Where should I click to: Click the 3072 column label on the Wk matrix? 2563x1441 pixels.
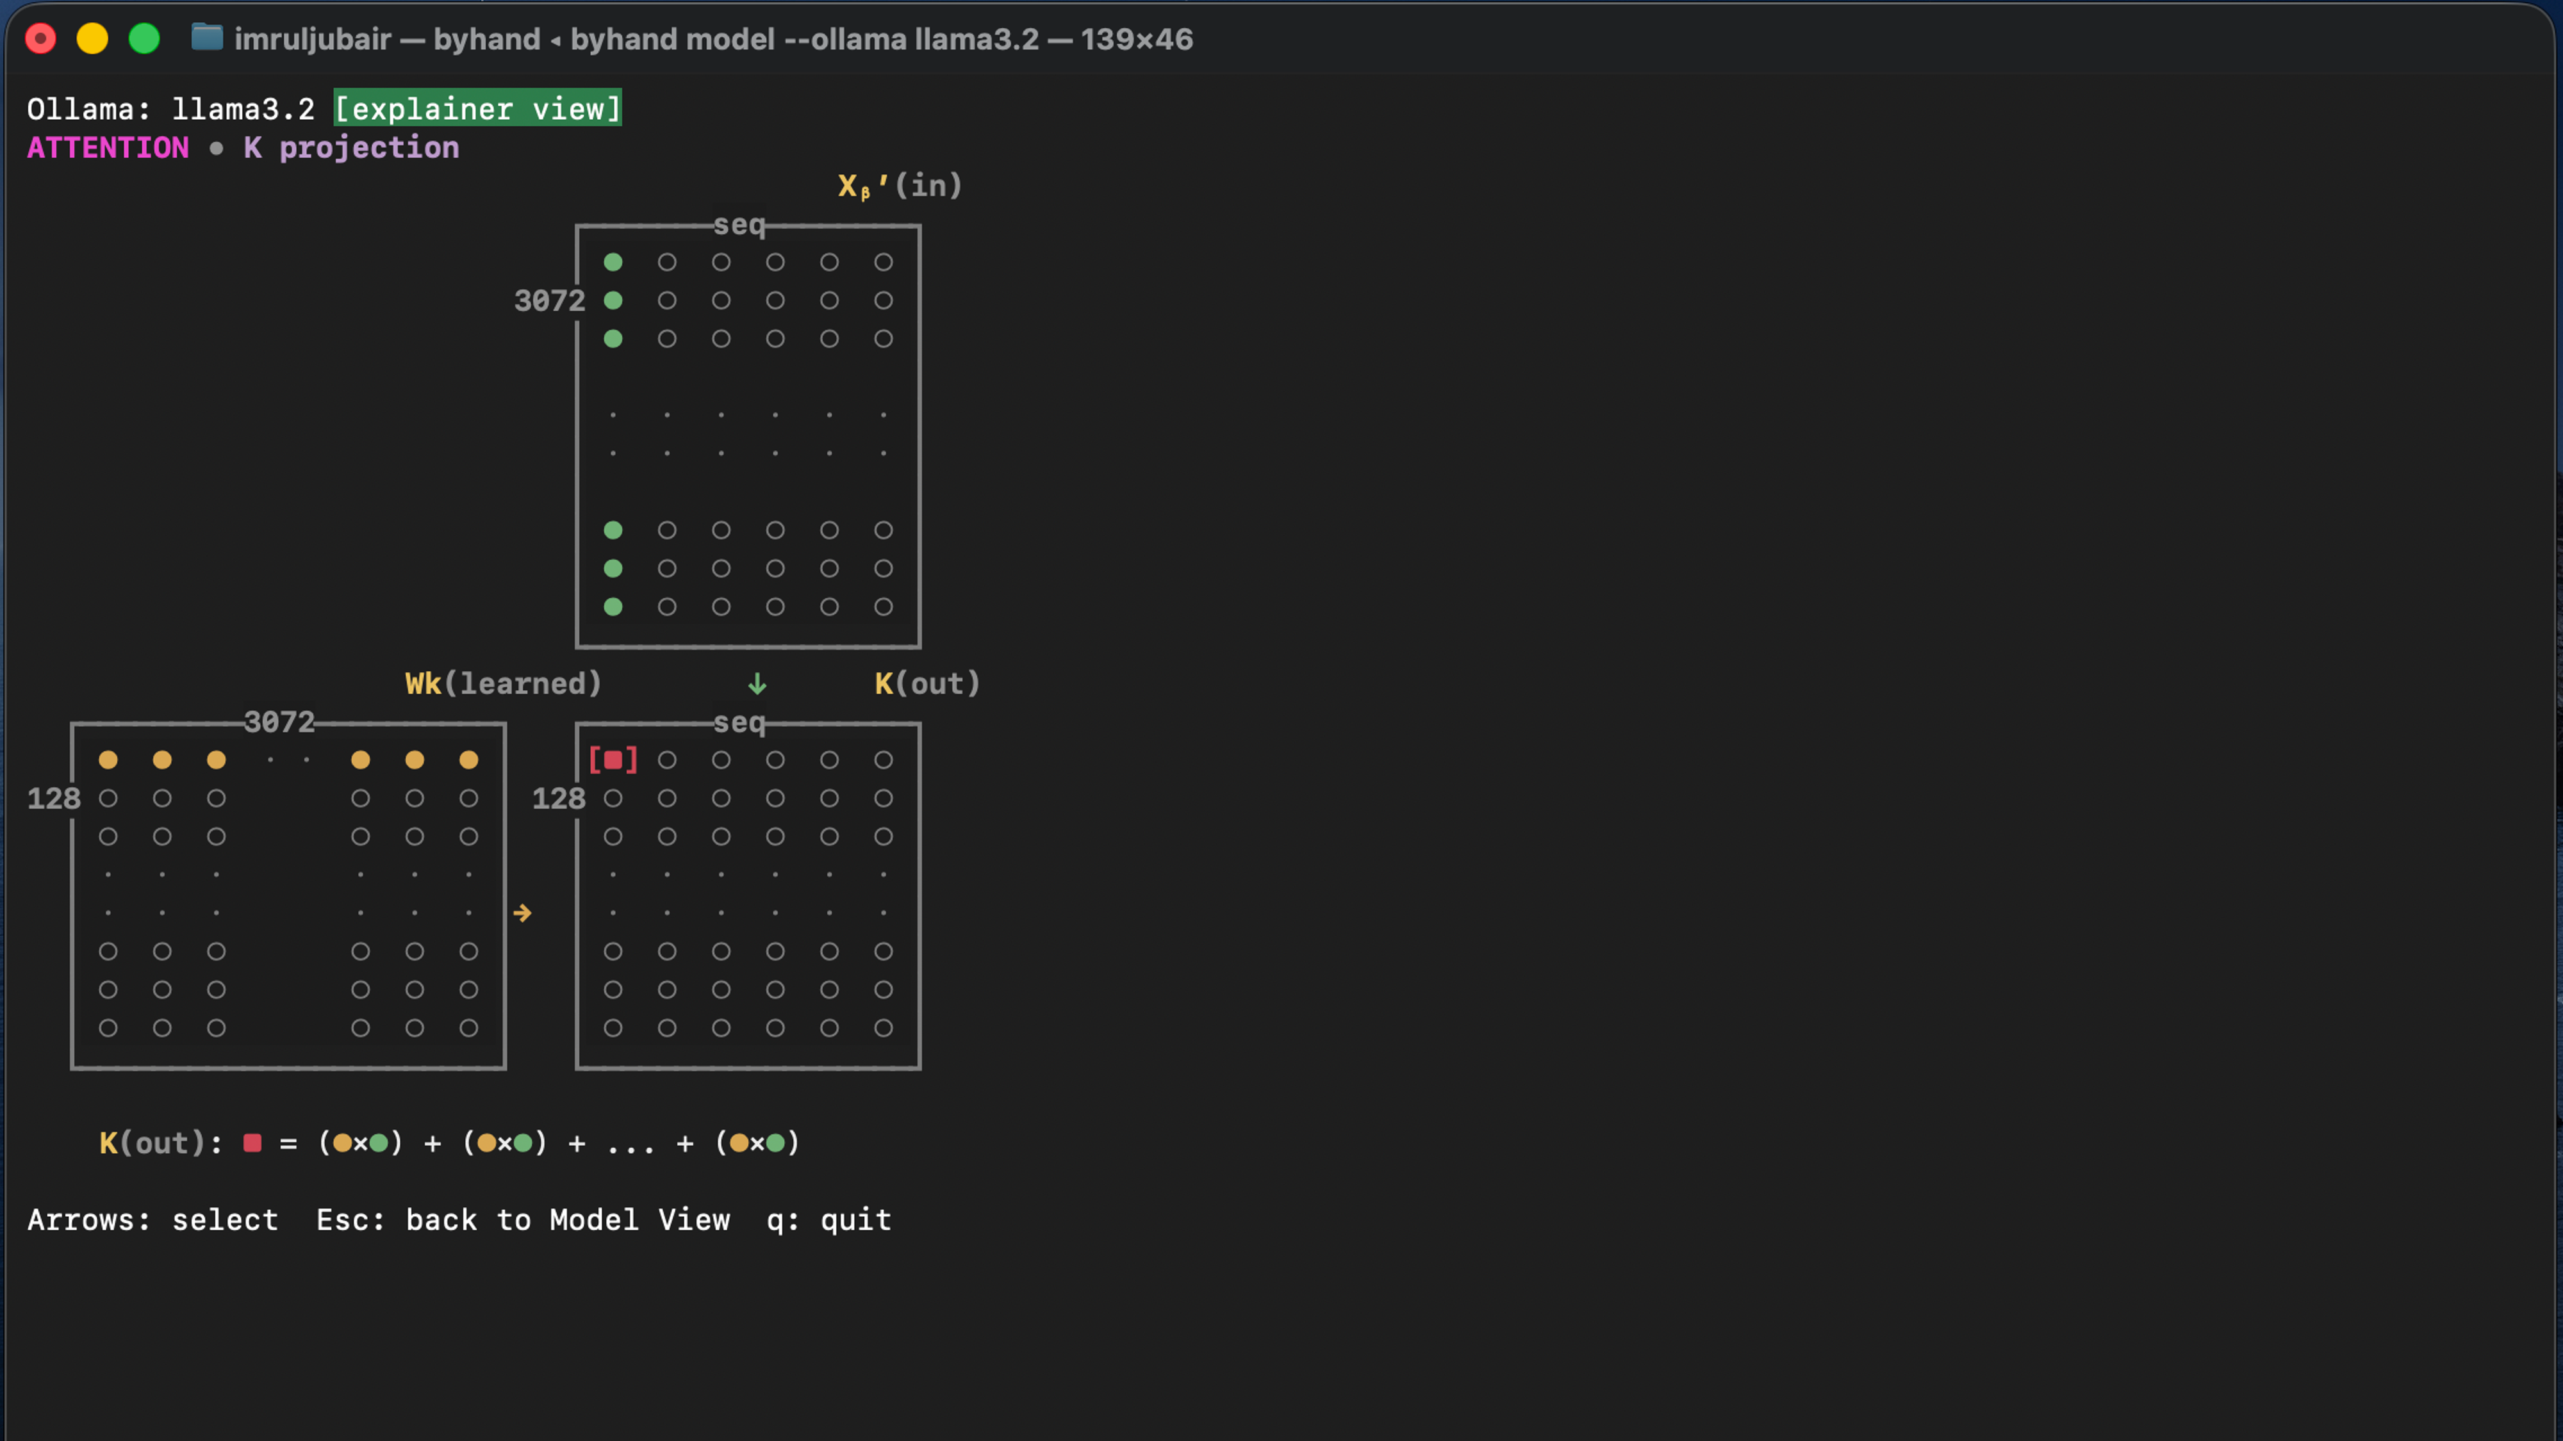pos(279,722)
